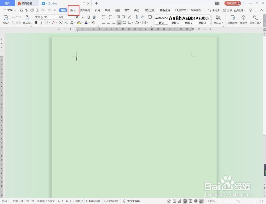
Task: Select the sort A-Z icon
Action: coord(137,17)
